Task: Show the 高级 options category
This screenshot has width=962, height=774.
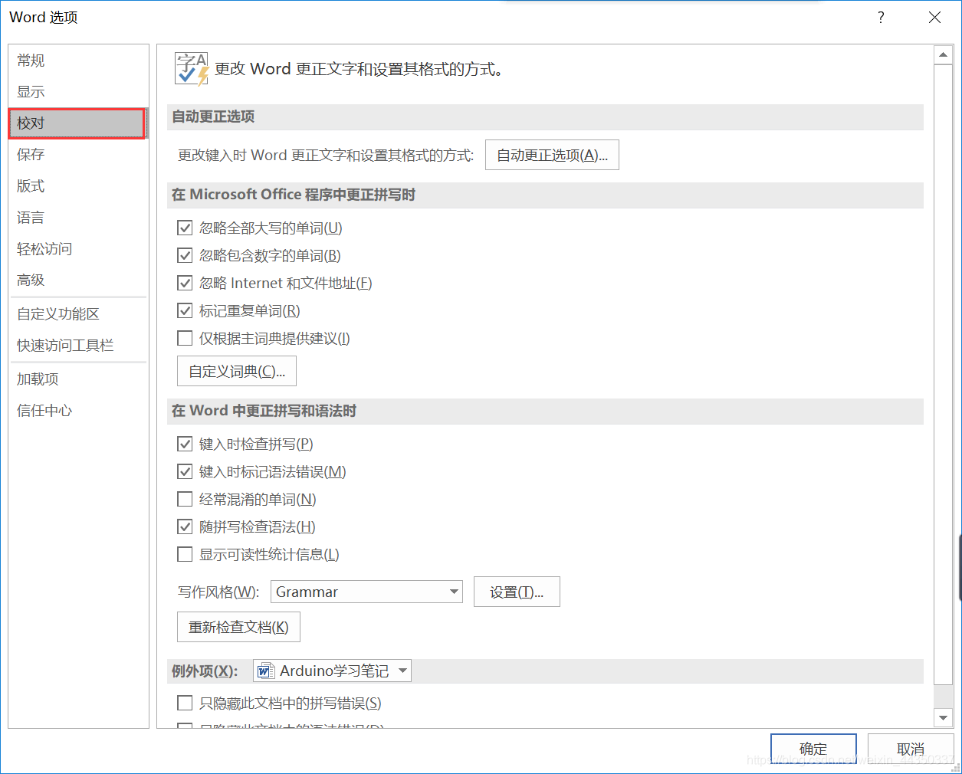Action: tap(78, 280)
